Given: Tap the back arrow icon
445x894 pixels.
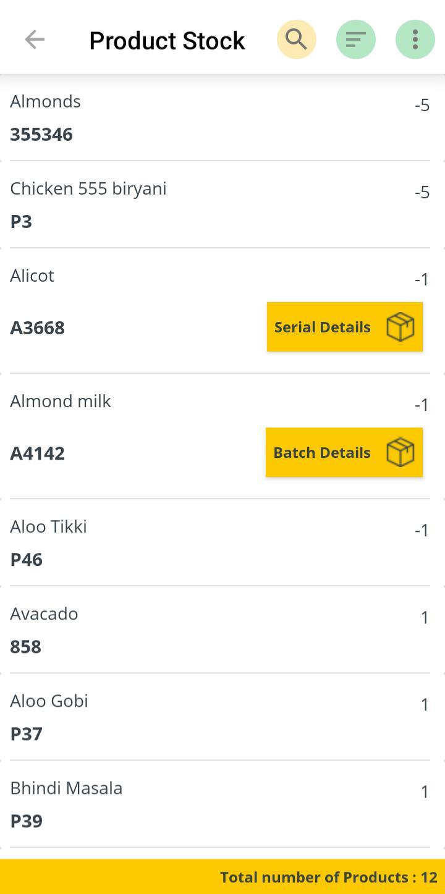Looking at the screenshot, I should [35, 40].
